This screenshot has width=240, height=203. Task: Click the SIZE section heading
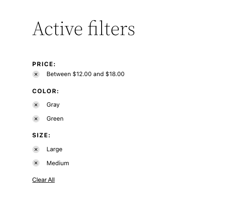click(x=41, y=135)
